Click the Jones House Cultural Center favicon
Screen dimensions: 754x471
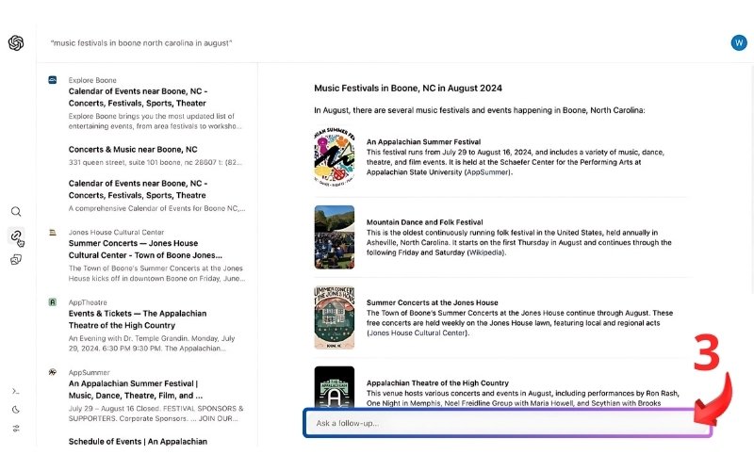(x=53, y=232)
